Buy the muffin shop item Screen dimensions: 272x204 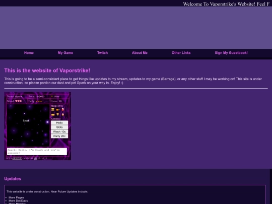(x=58, y=114)
